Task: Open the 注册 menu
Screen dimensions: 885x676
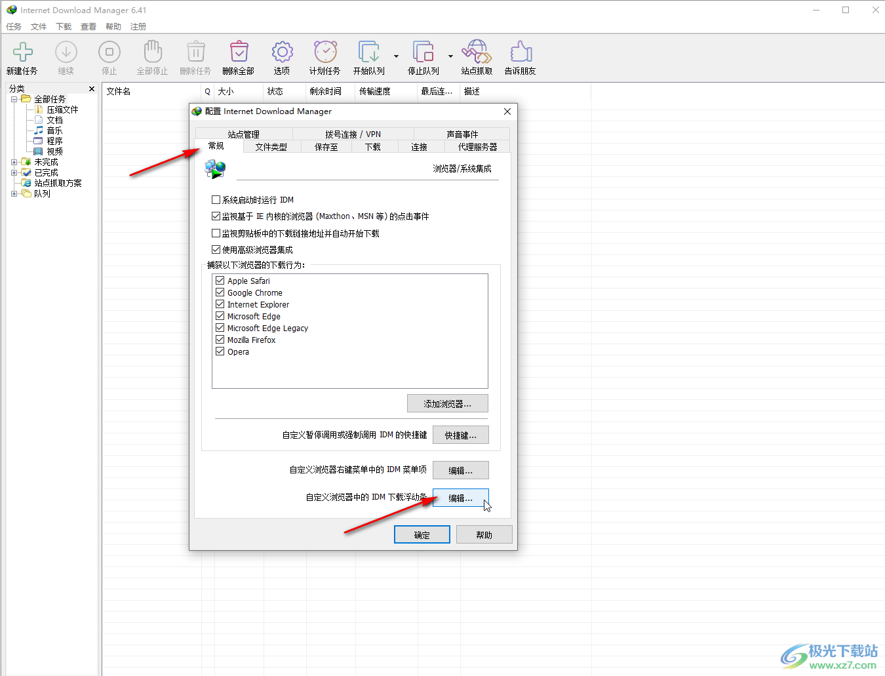Action: [138, 27]
